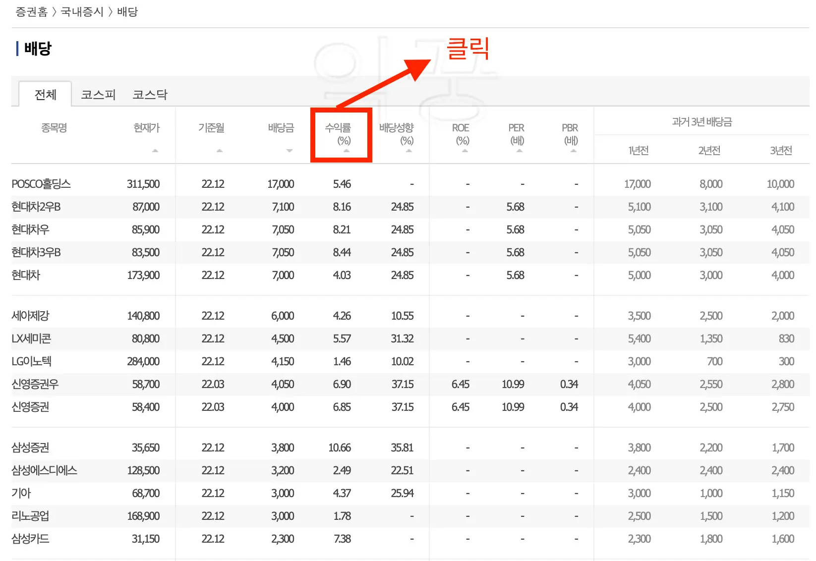The image size is (816, 561).
Task: Sort table by 현재가 using its sort arrow
Action: click(x=154, y=151)
